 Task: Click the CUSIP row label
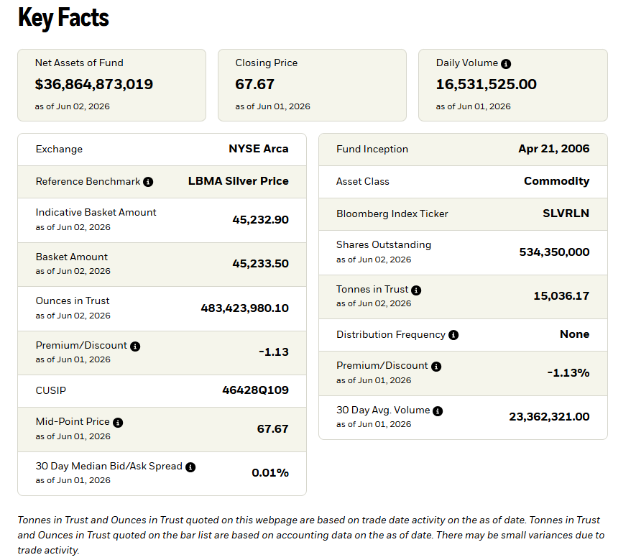coord(51,390)
